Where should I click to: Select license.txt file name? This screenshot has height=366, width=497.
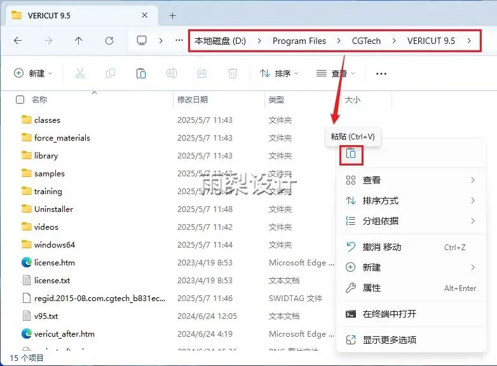tap(52, 280)
